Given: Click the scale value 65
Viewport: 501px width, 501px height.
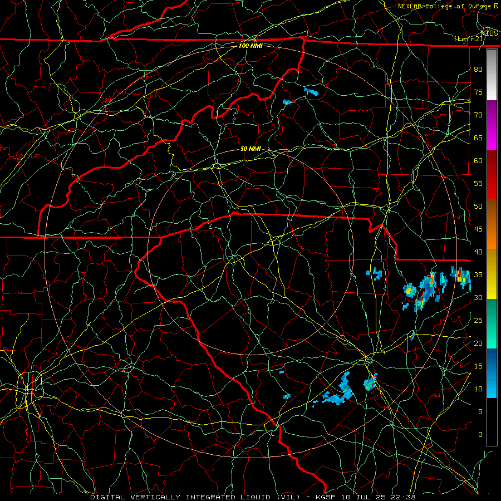Looking at the screenshot, I should pos(478,138).
